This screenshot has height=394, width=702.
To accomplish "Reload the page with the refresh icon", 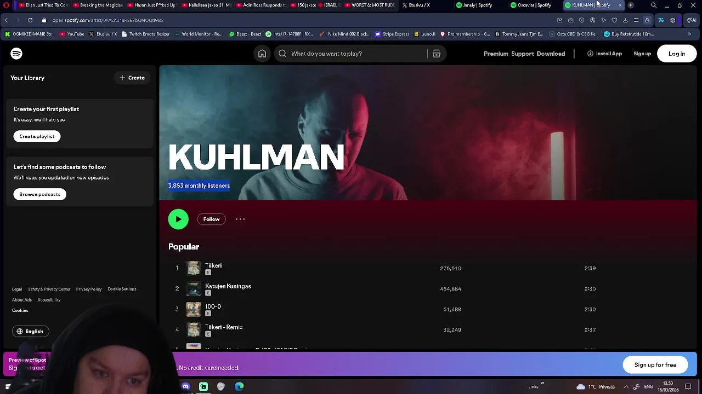I will point(30,20).
